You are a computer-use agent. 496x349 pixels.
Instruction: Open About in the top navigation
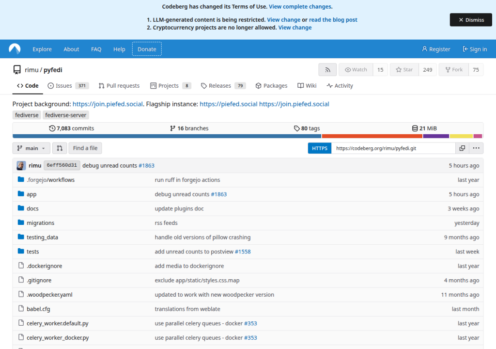click(x=71, y=49)
